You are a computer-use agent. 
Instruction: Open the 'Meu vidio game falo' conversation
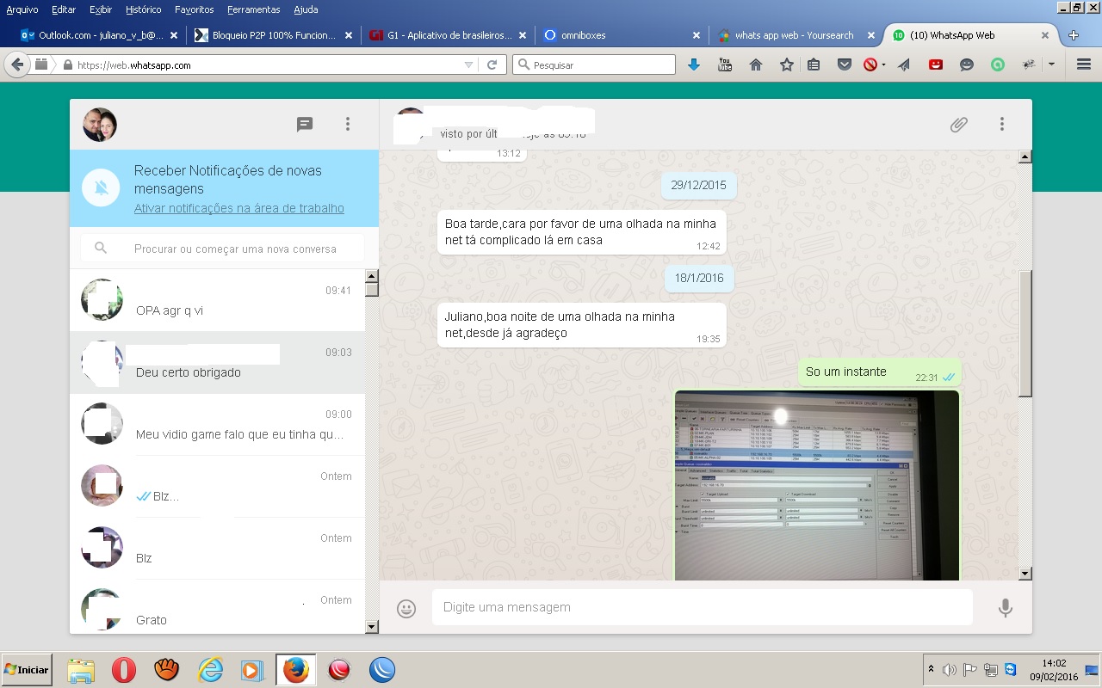[x=217, y=424]
